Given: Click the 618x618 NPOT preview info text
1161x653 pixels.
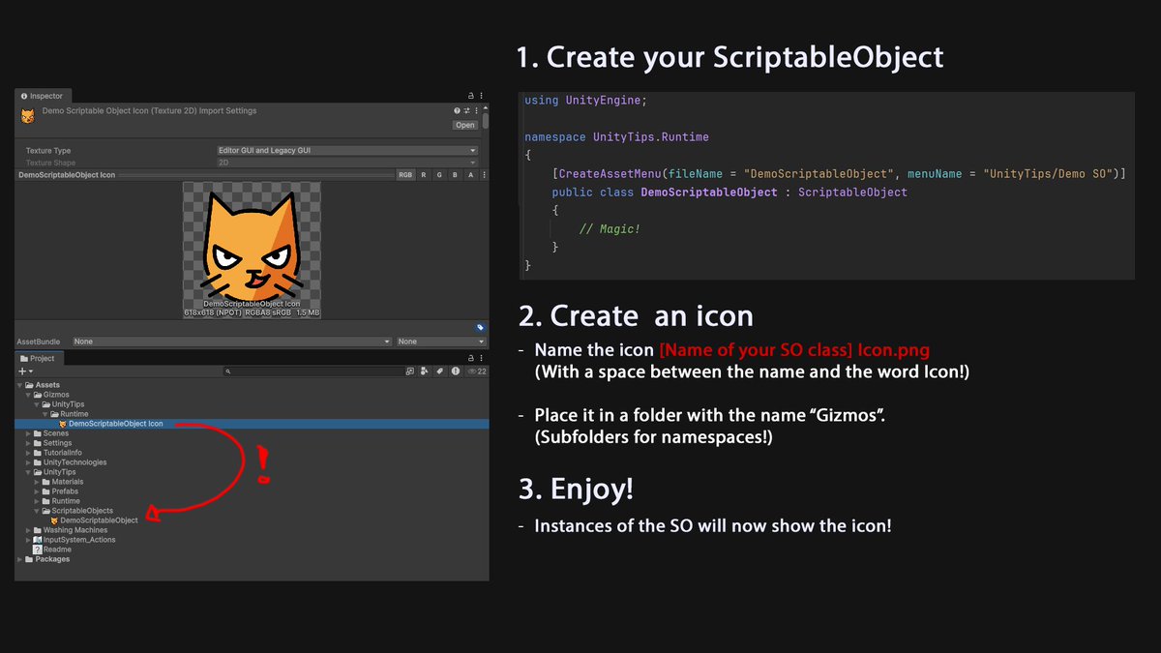Looking at the screenshot, I should click(252, 313).
